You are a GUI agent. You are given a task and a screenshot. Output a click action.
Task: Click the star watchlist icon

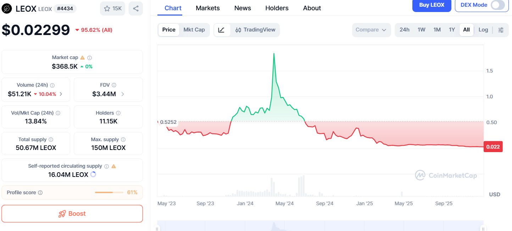coord(107,8)
